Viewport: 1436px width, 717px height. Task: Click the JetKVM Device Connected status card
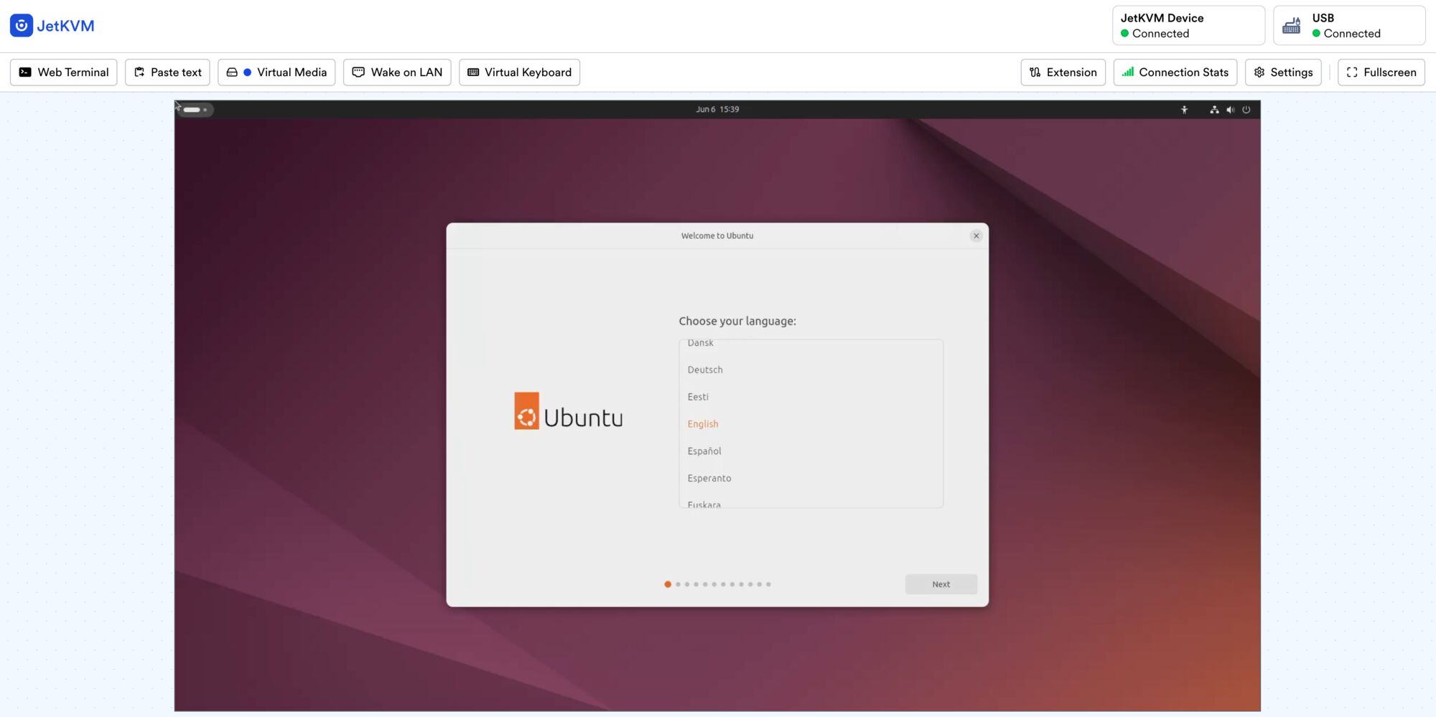coord(1188,26)
